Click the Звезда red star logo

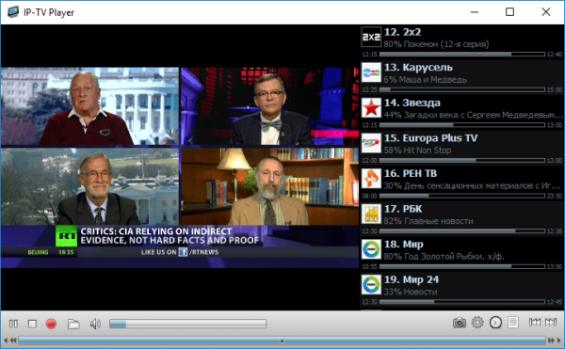point(371,107)
